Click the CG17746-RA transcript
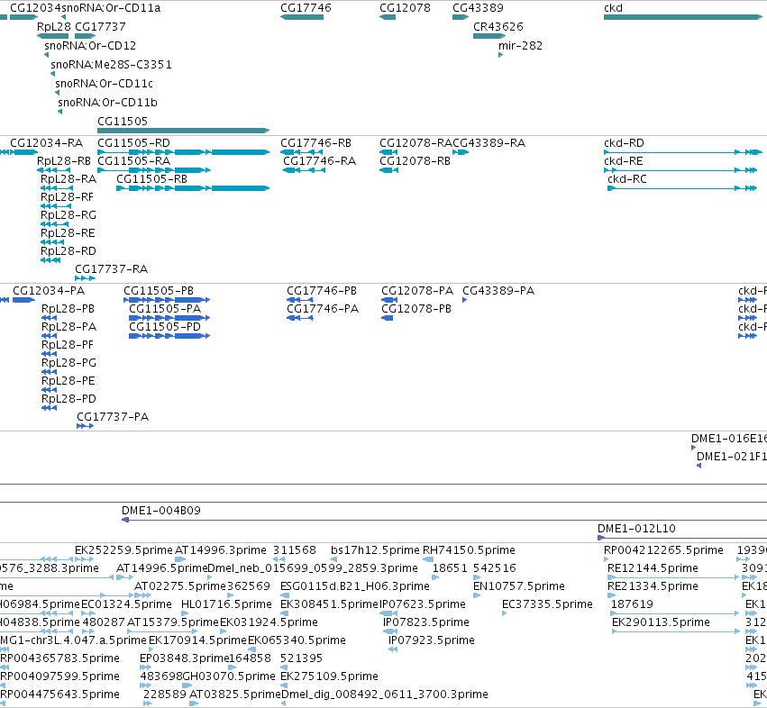This screenshot has width=767, height=708. point(305,170)
